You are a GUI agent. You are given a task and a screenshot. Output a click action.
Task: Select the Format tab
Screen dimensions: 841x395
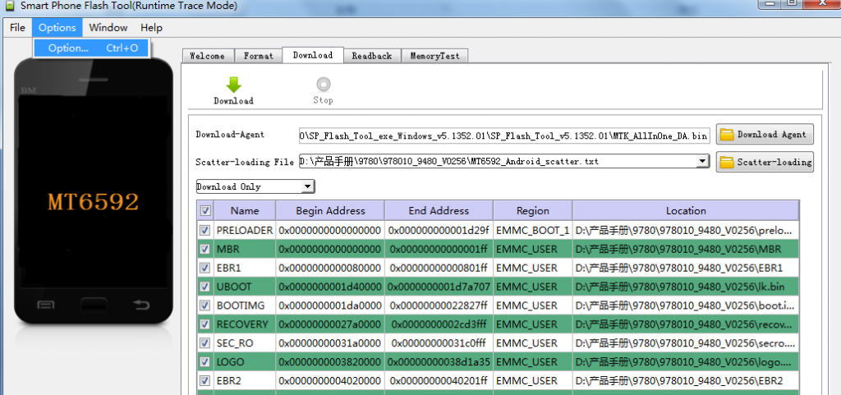click(258, 56)
